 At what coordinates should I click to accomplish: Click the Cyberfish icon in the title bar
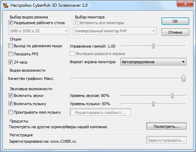6,5
